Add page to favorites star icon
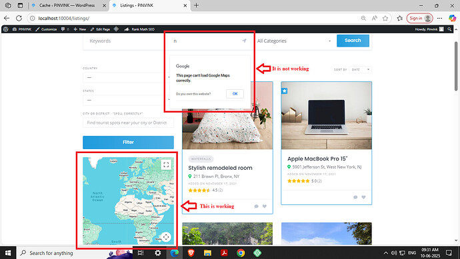460x259 pixels. pyautogui.click(x=385, y=18)
